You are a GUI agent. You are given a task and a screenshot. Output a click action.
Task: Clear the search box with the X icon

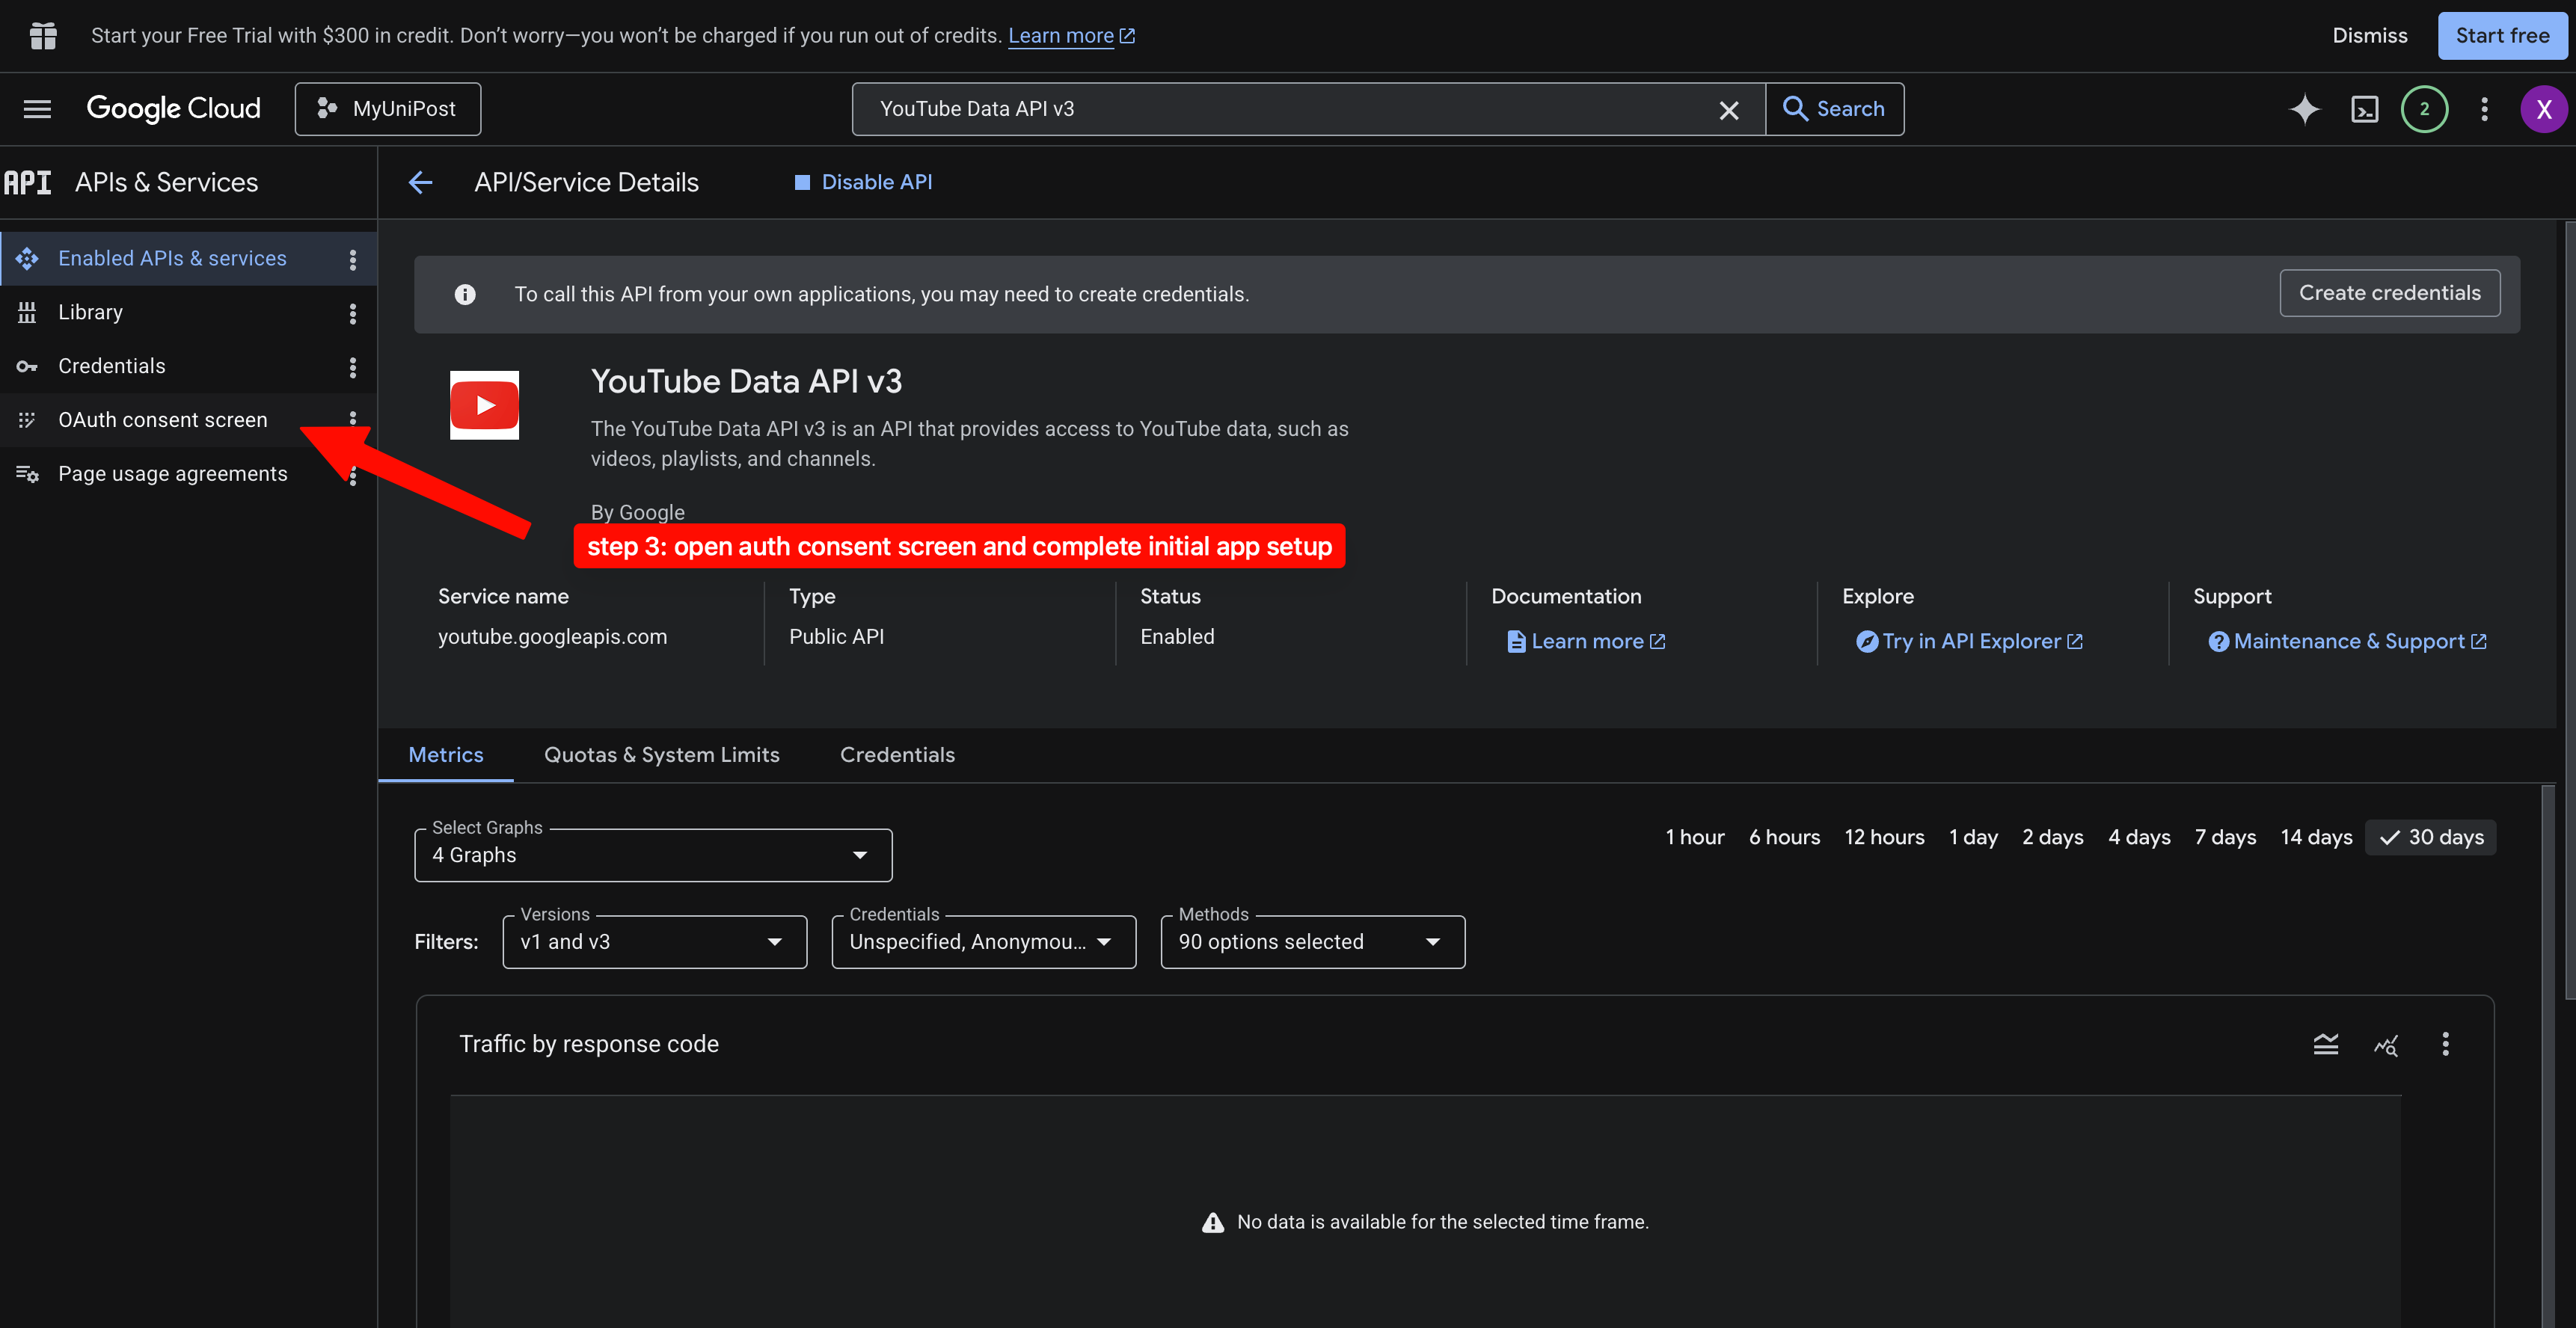coord(1728,110)
